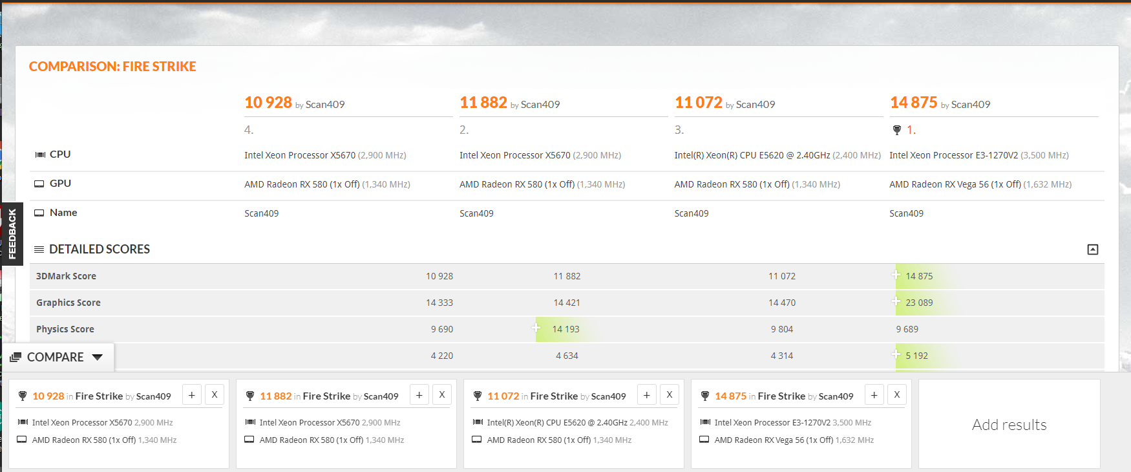Image resolution: width=1131 pixels, height=472 pixels.
Task: Click rank number 4. under the 10 928 score
Action: pyautogui.click(x=249, y=130)
